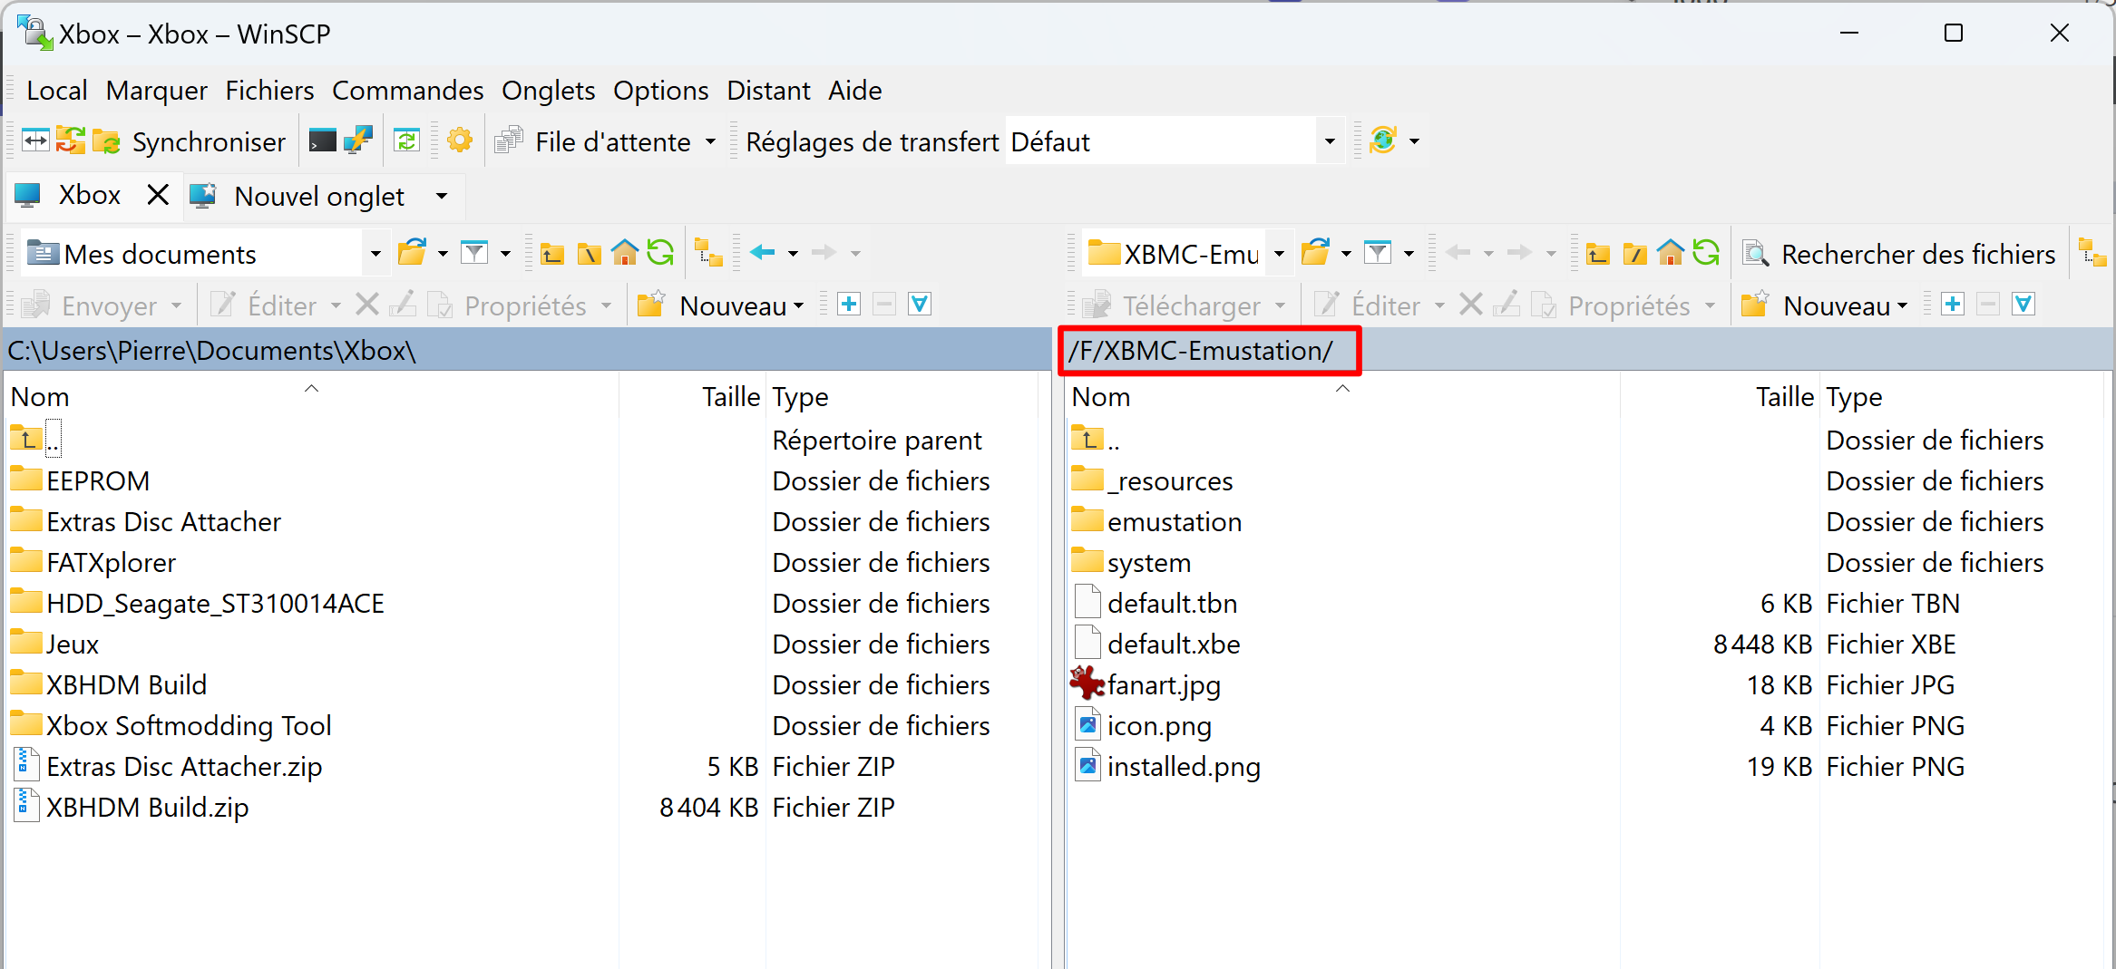This screenshot has width=2116, height=969.
Task: Open the Local menu
Action: [x=57, y=91]
